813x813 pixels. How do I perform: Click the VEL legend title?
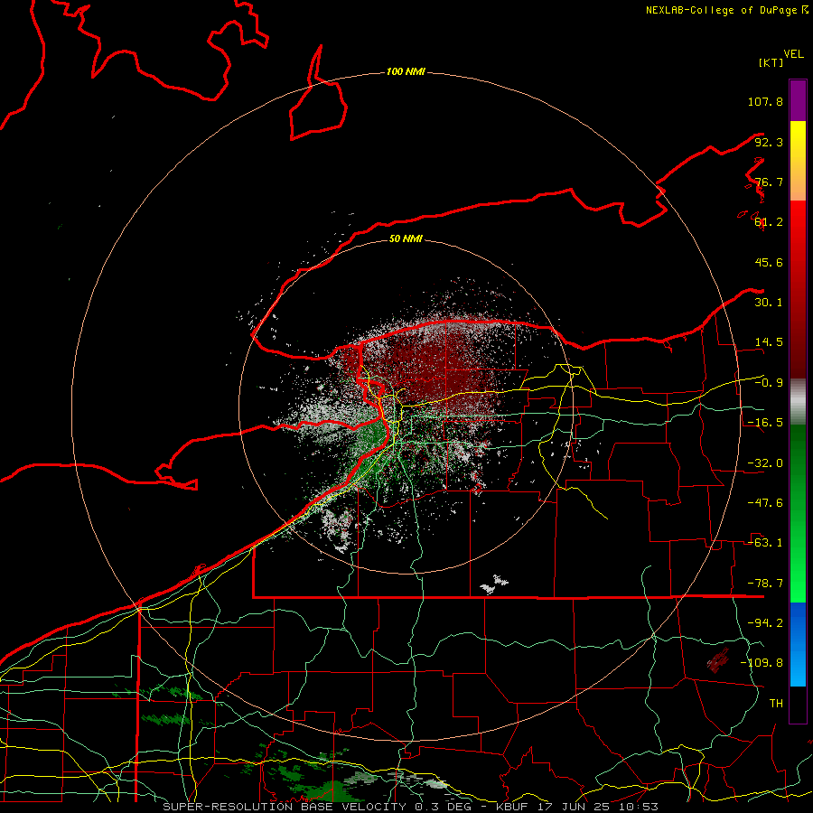pyautogui.click(x=793, y=54)
